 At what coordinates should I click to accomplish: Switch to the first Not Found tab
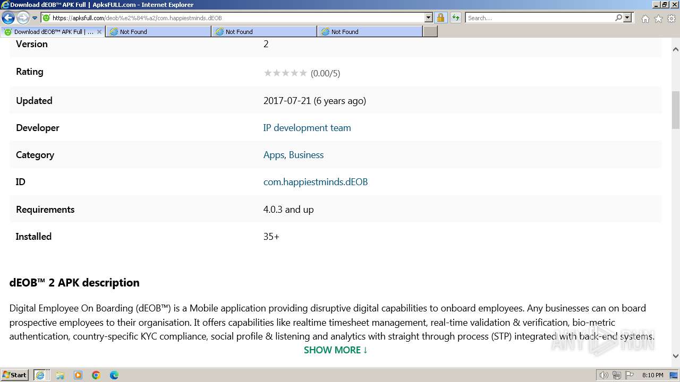pyautogui.click(x=158, y=32)
